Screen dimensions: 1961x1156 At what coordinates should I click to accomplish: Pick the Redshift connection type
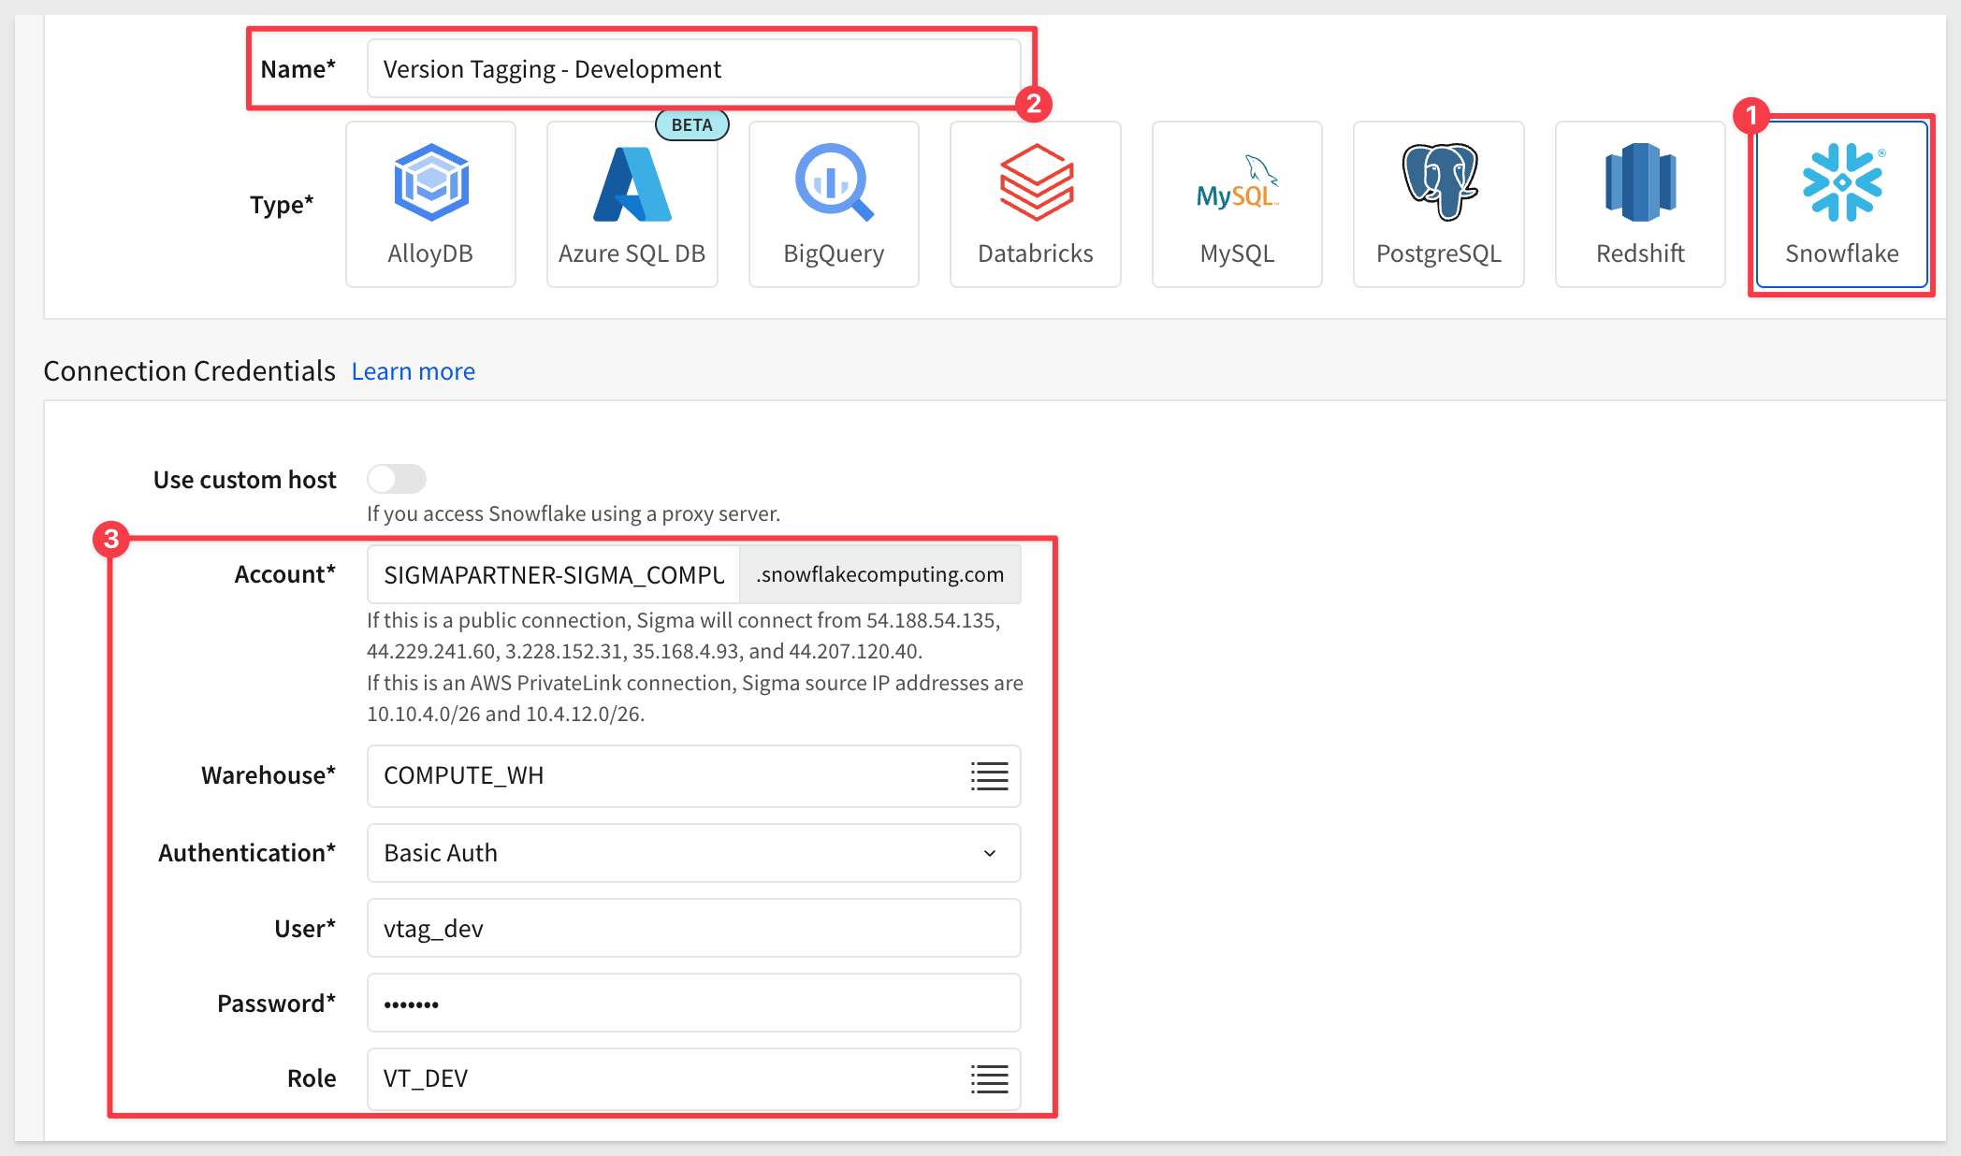[x=1640, y=204]
